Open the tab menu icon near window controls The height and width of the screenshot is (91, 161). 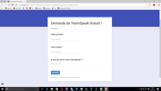coord(145,2)
